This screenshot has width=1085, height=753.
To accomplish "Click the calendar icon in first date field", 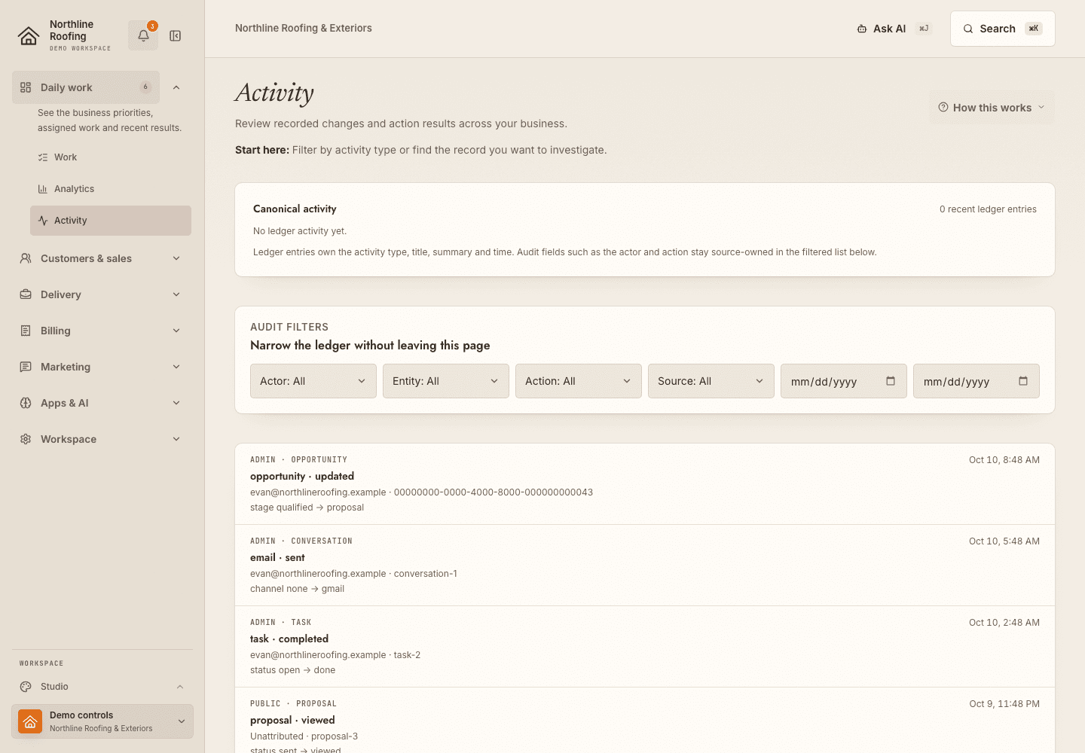I will click(891, 381).
